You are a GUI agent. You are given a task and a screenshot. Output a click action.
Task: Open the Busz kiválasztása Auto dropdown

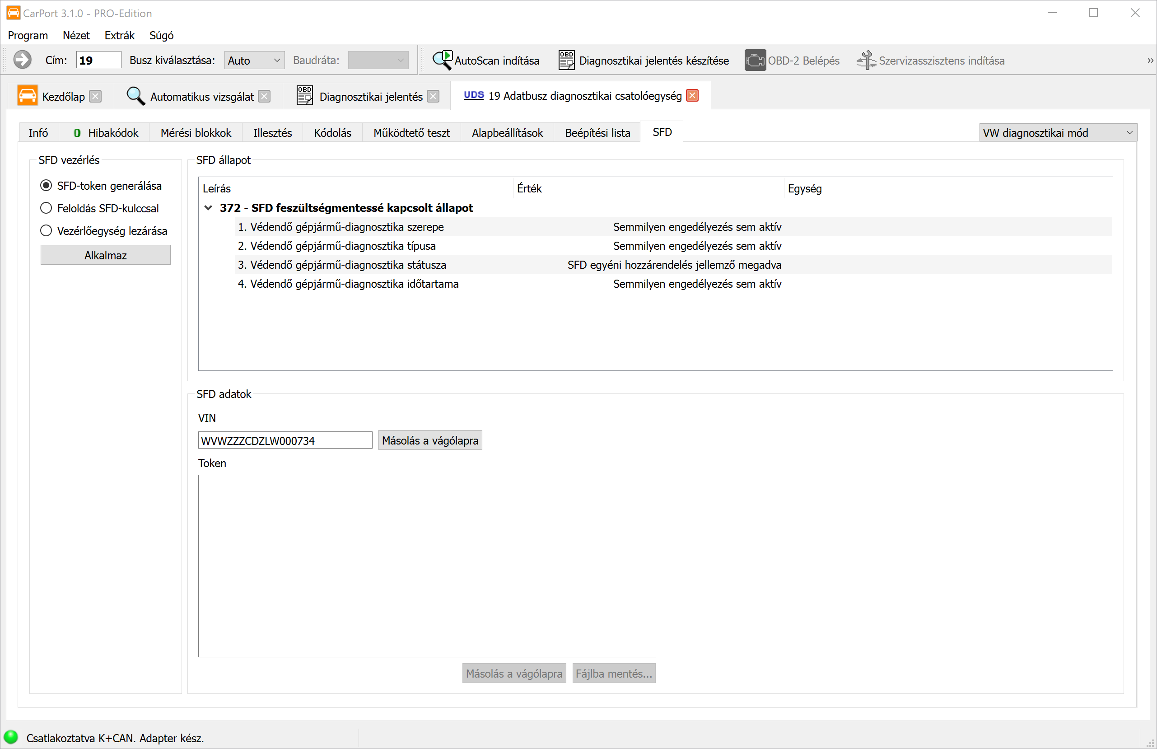coord(254,61)
